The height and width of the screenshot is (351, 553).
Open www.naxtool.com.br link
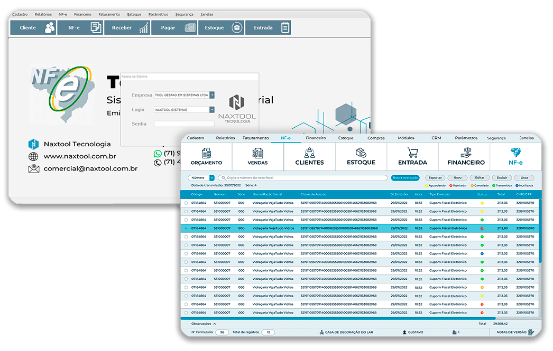point(80,156)
